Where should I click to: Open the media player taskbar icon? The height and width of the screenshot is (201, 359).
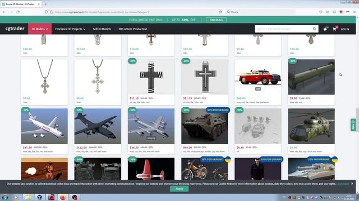[x=16, y=197]
